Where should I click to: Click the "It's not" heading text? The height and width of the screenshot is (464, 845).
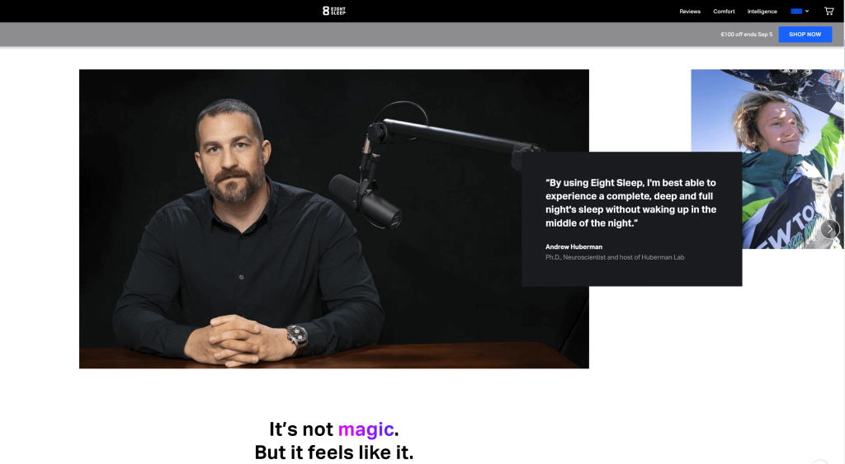click(x=301, y=429)
